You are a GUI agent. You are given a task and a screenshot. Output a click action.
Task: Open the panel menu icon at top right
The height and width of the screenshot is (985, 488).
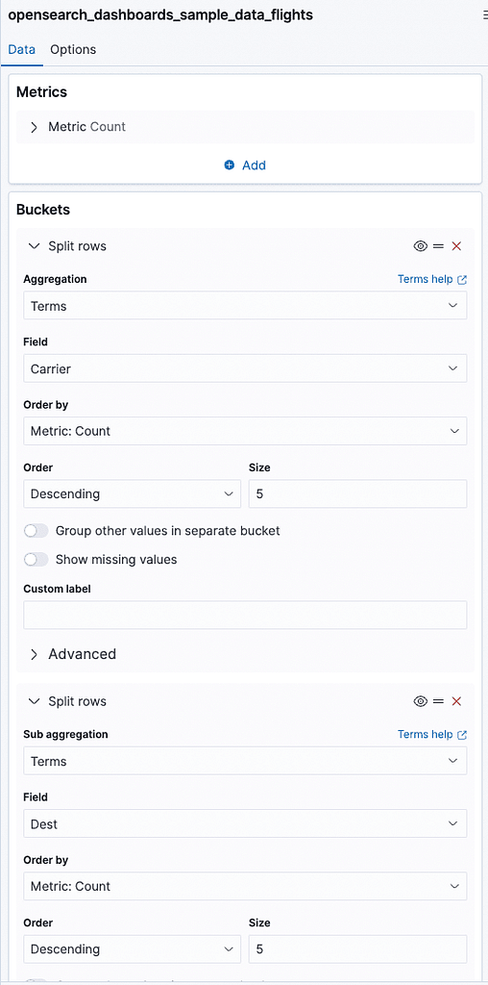point(484,15)
